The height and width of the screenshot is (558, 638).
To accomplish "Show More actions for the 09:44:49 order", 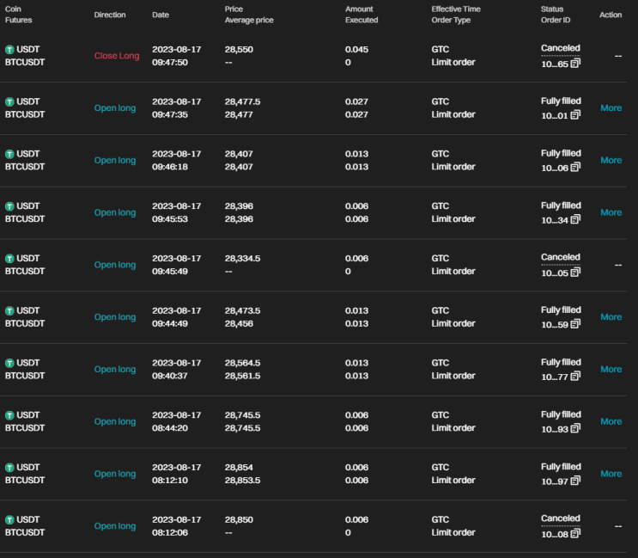I will pyautogui.click(x=611, y=317).
